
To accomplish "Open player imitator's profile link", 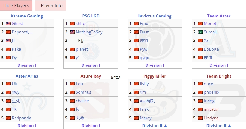I will click(211, 109).
